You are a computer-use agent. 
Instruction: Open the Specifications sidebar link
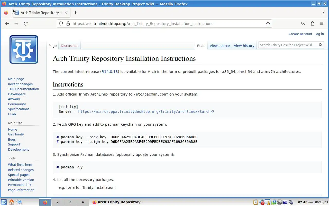pyautogui.click(x=19, y=109)
